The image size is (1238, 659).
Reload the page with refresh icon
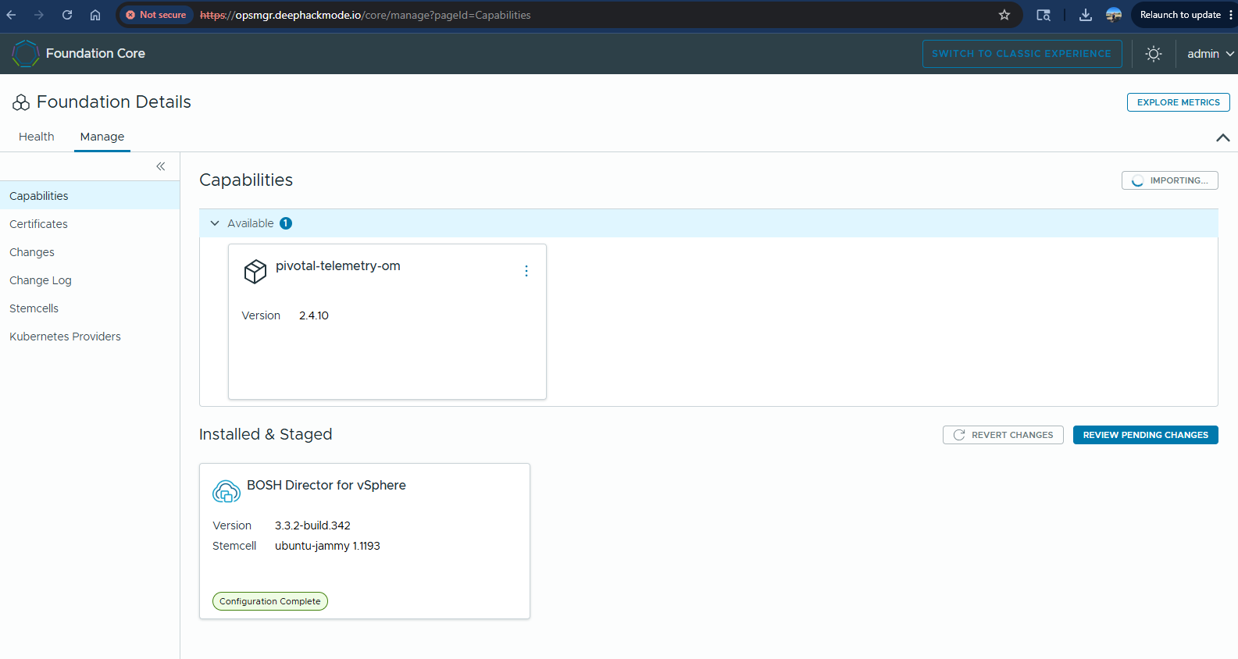(x=67, y=15)
